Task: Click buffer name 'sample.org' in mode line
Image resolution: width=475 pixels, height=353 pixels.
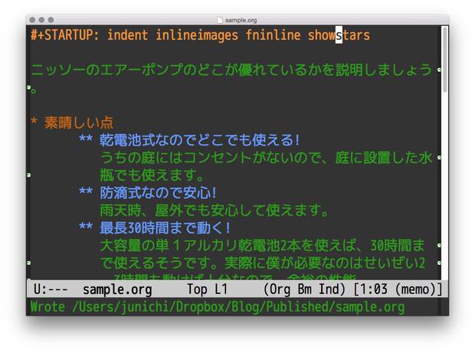Action: tap(117, 289)
